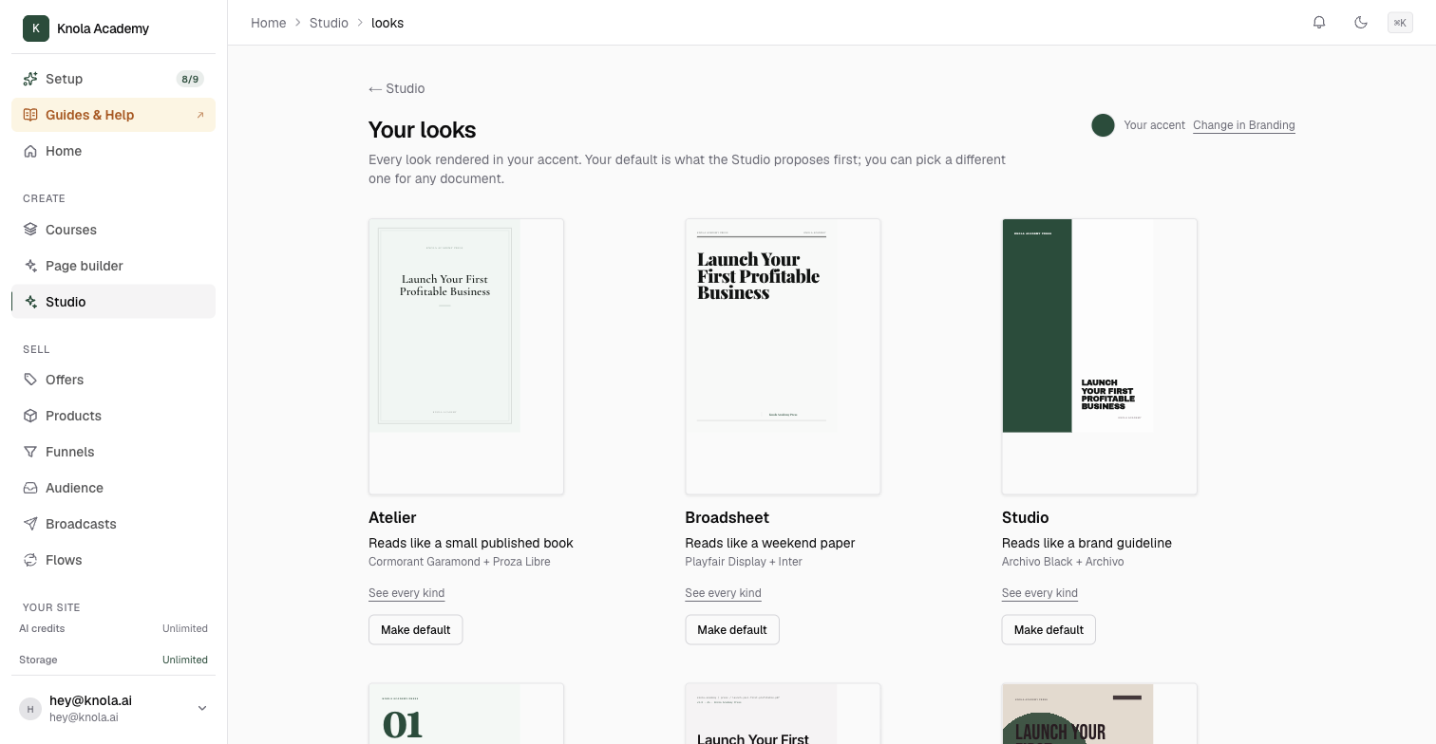Open the Atelier look preview thumbnail

(466, 357)
